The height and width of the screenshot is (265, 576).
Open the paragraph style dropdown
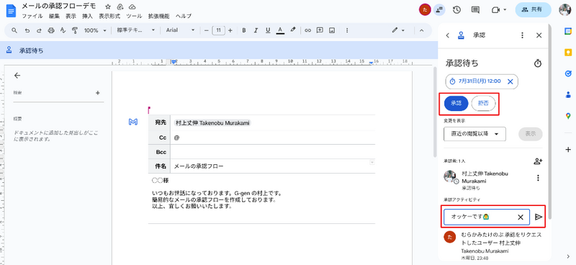pyautogui.click(x=136, y=30)
